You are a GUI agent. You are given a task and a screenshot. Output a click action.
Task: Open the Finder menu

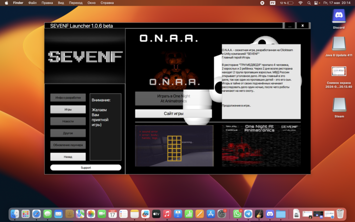click(18, 3)
